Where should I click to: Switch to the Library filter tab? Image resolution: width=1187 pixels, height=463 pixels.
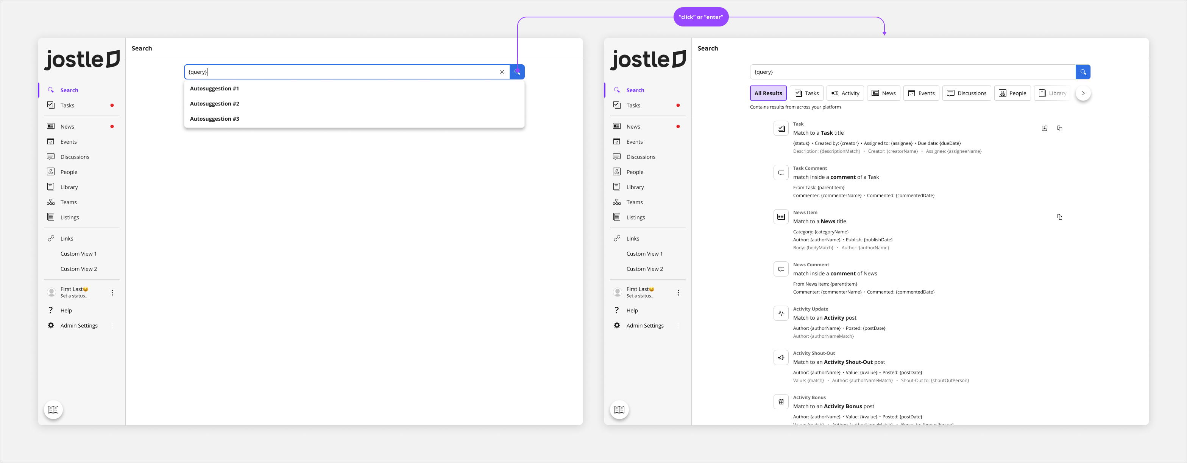click(x=1053, y=93)
